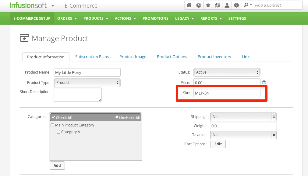Expand the Orders menu
This screenshot has width=308, height=176.
pyautogui.click(x=67, y=19)
